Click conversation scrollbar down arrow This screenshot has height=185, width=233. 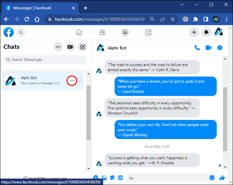click(x=225, y=167)
